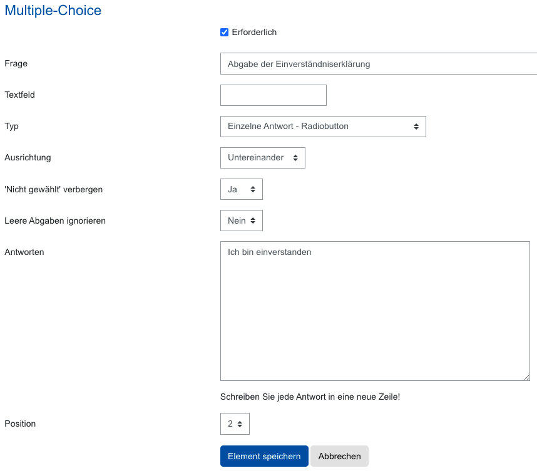Focus the Frage input field
Viewport: 537px width, 473px height.
378,64
